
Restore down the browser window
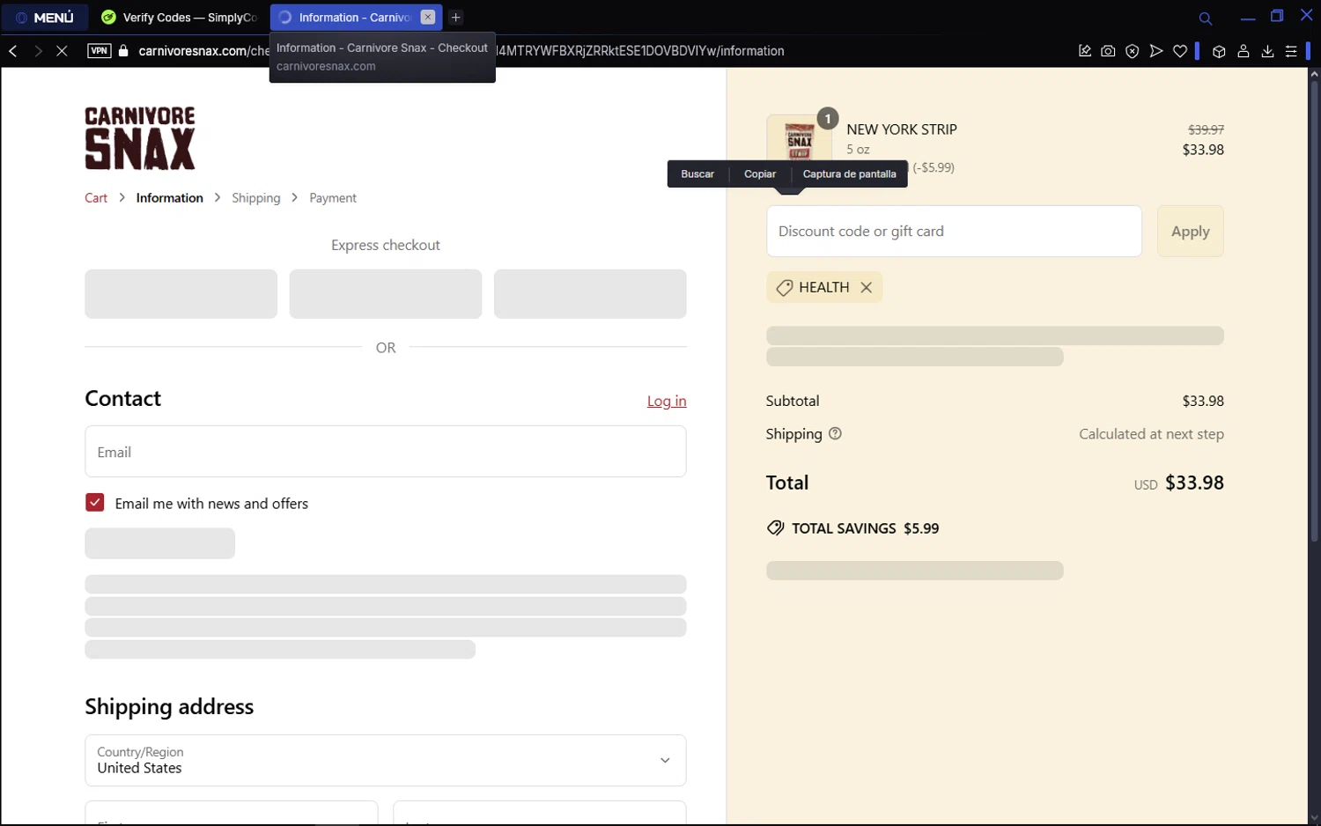1277,16
